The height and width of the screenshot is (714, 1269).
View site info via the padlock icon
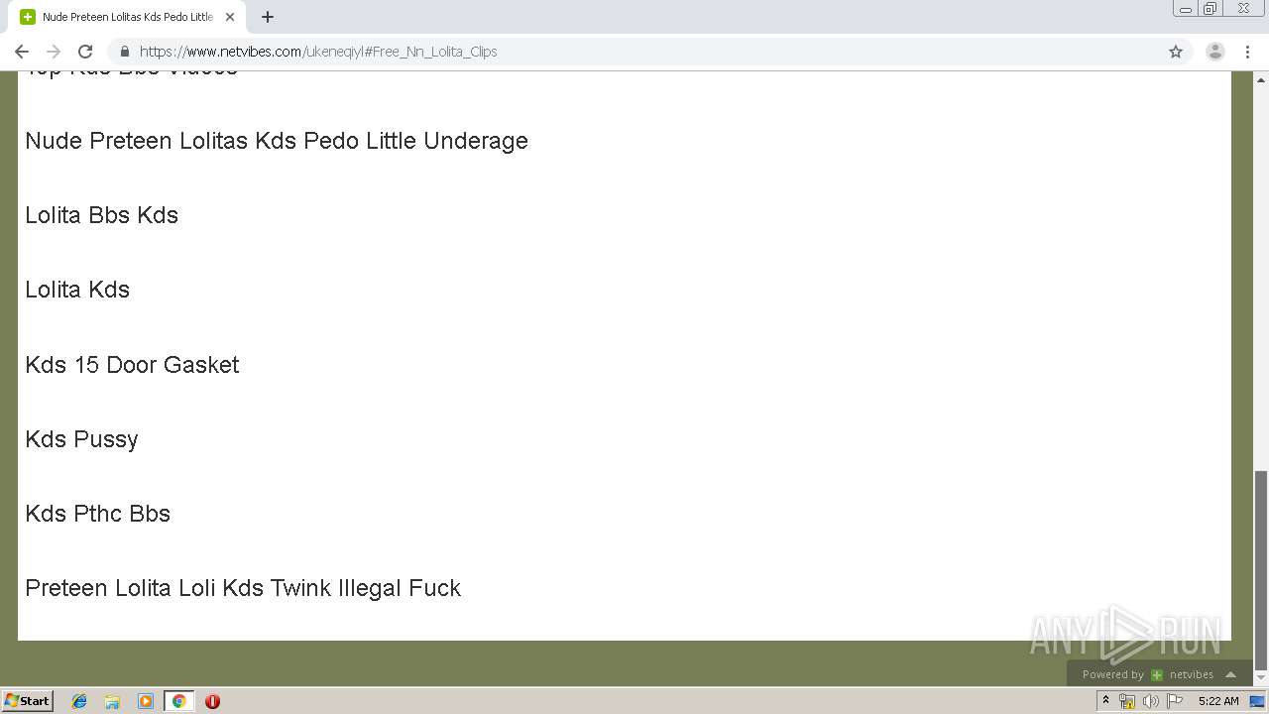pos(125,52)
